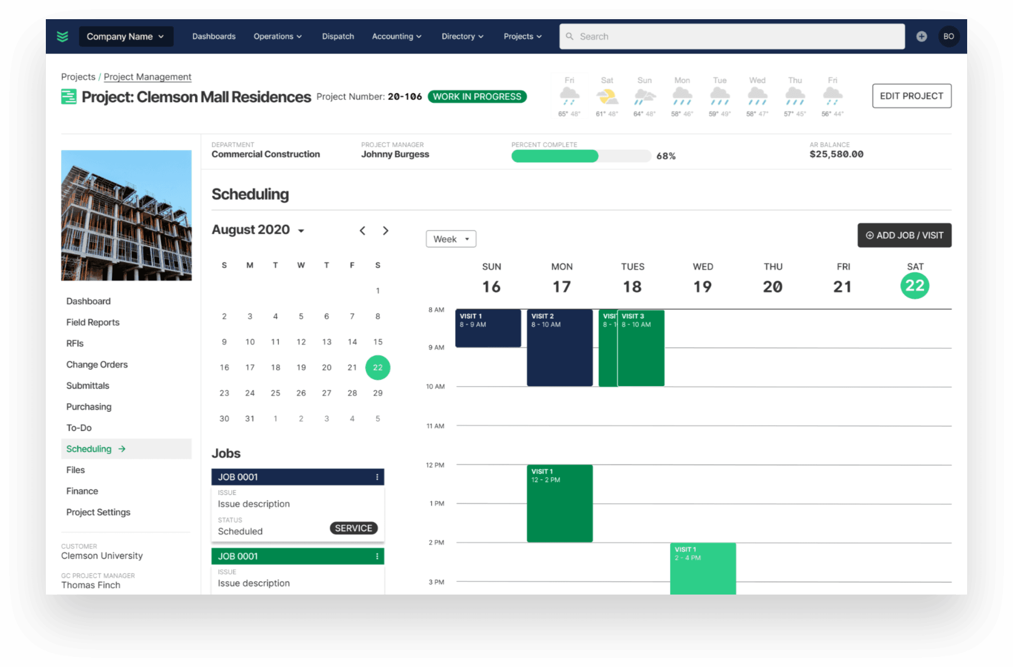The width and height of the screenshot is (1013, 667).
Task: Open the Dispatch menu item
Action: [338, 36]
